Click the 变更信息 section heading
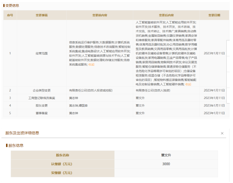The image size is (233, 183). [x=12, y=6]
